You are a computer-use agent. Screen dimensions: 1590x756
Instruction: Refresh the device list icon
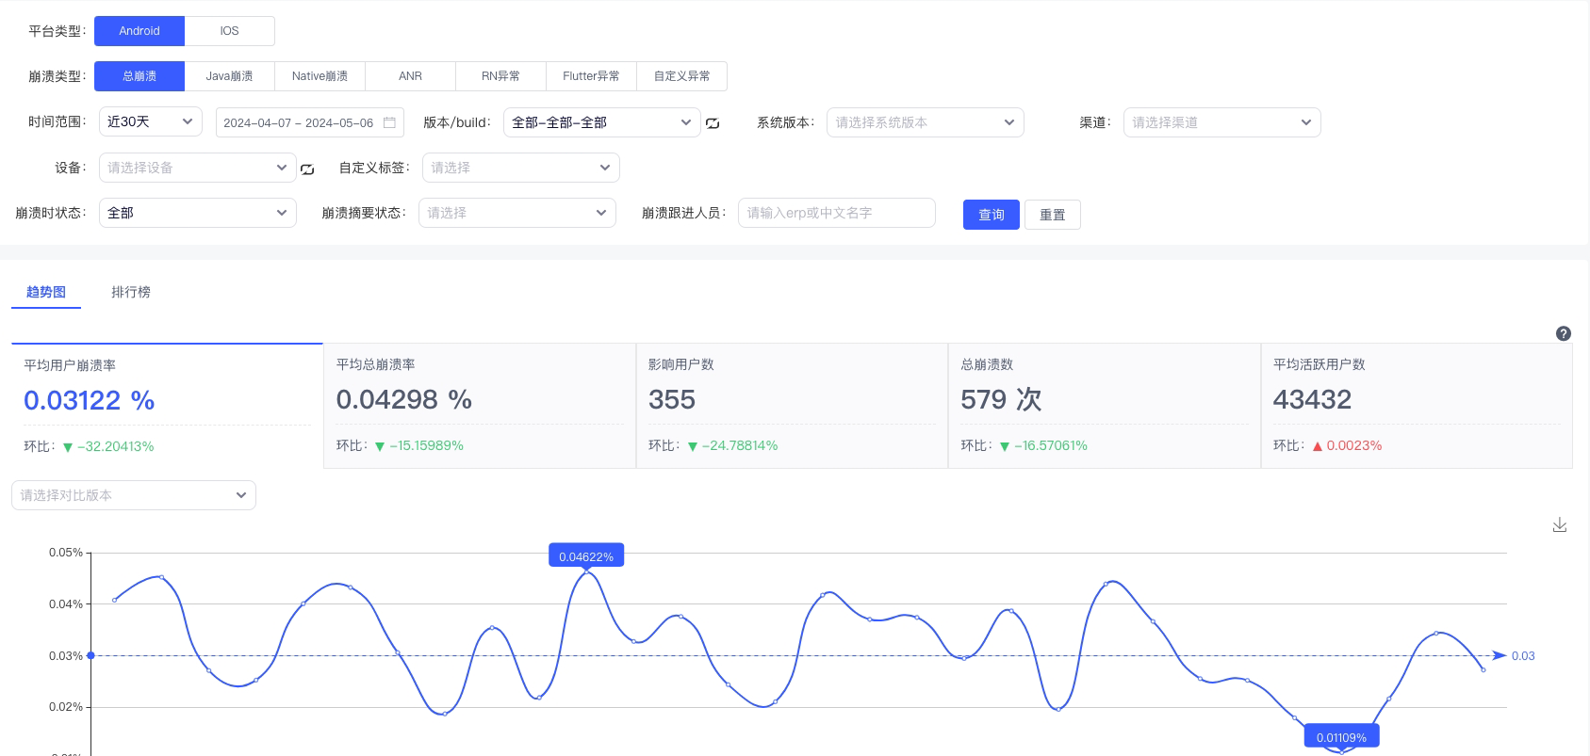point(307,169)
